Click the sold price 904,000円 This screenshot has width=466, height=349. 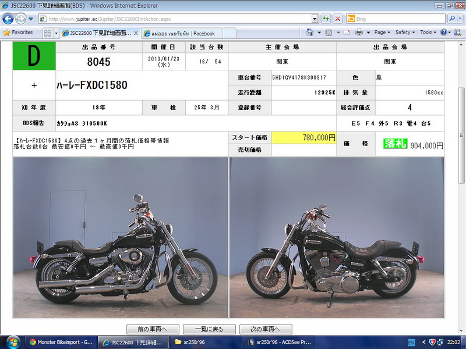(x=427, y=145)
